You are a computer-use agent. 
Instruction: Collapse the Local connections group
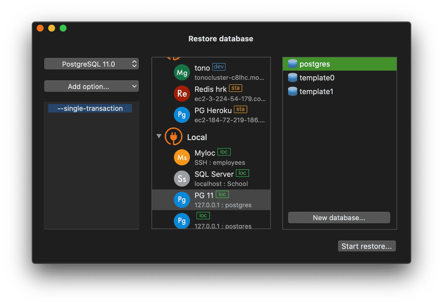tap(159, 136)
